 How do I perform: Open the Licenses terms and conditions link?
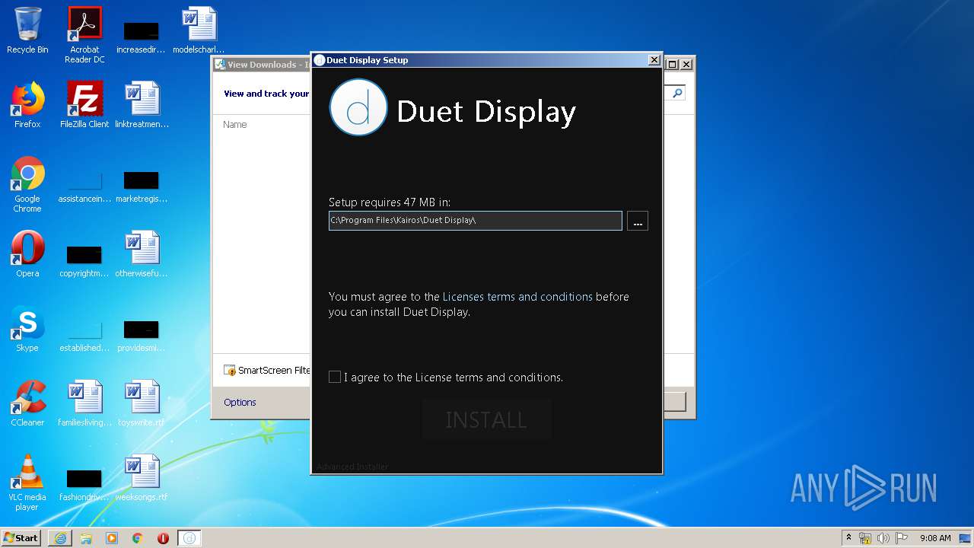coord(517,297)
